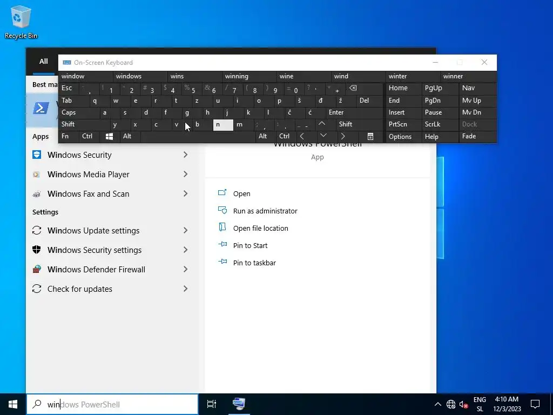Click the Start button on taskbar
The height and width of the screenshot is (415, 553).
(13, 404)
